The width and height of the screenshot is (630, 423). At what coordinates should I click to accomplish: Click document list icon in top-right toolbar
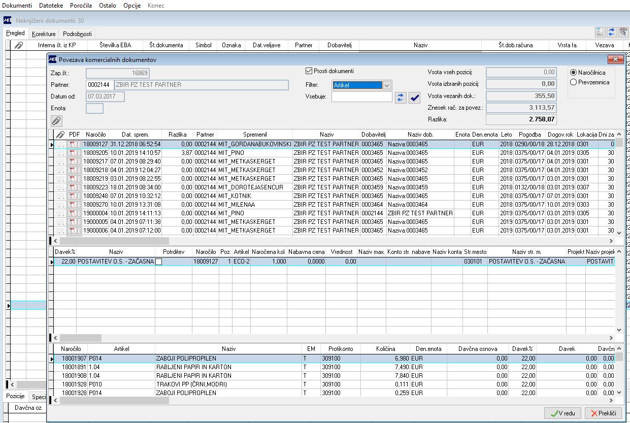pyautogui.click(x=600, y=32)
